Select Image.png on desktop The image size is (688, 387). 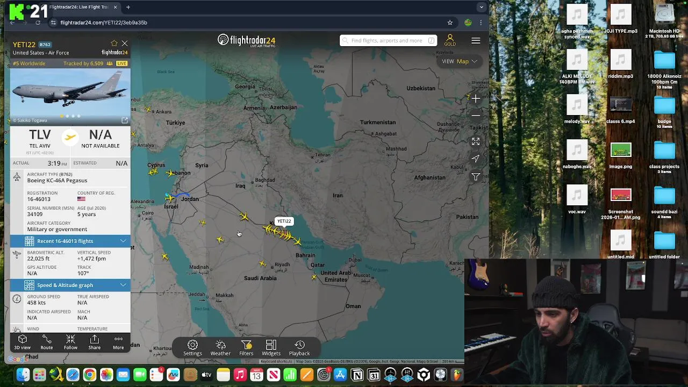[x=621, y=155]
